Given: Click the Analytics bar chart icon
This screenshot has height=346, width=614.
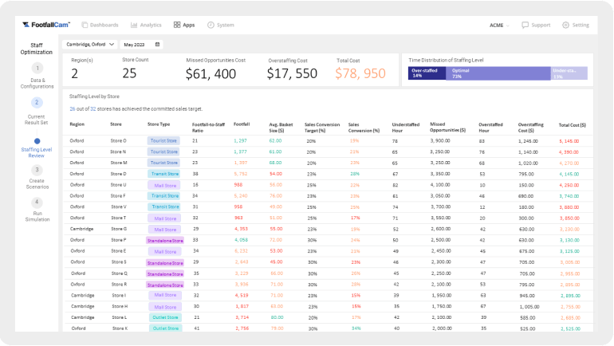Looking at the screenshot, I should pyautogui.click(x=134, y=25).
